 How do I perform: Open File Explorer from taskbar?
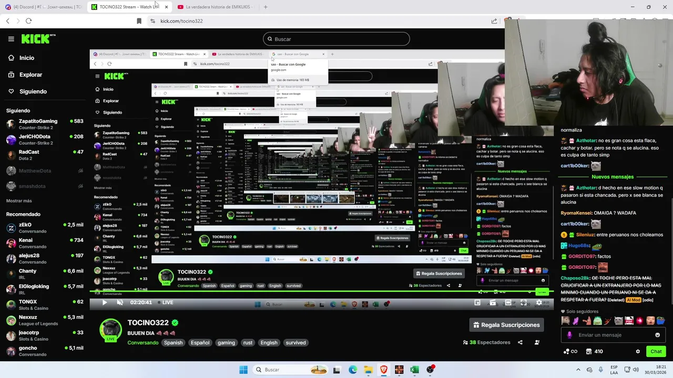click(368, 370)
